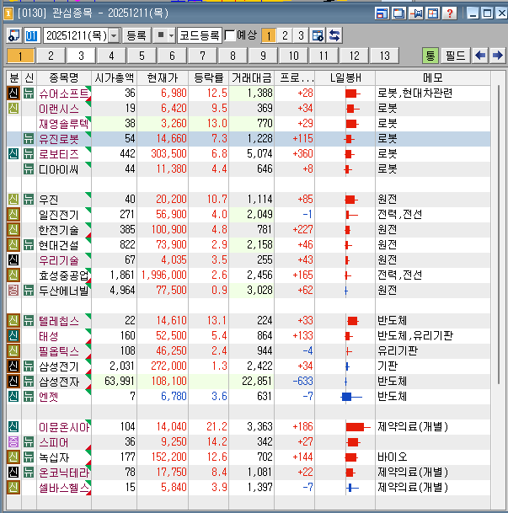Click the 메모 column header

[433, 77]
